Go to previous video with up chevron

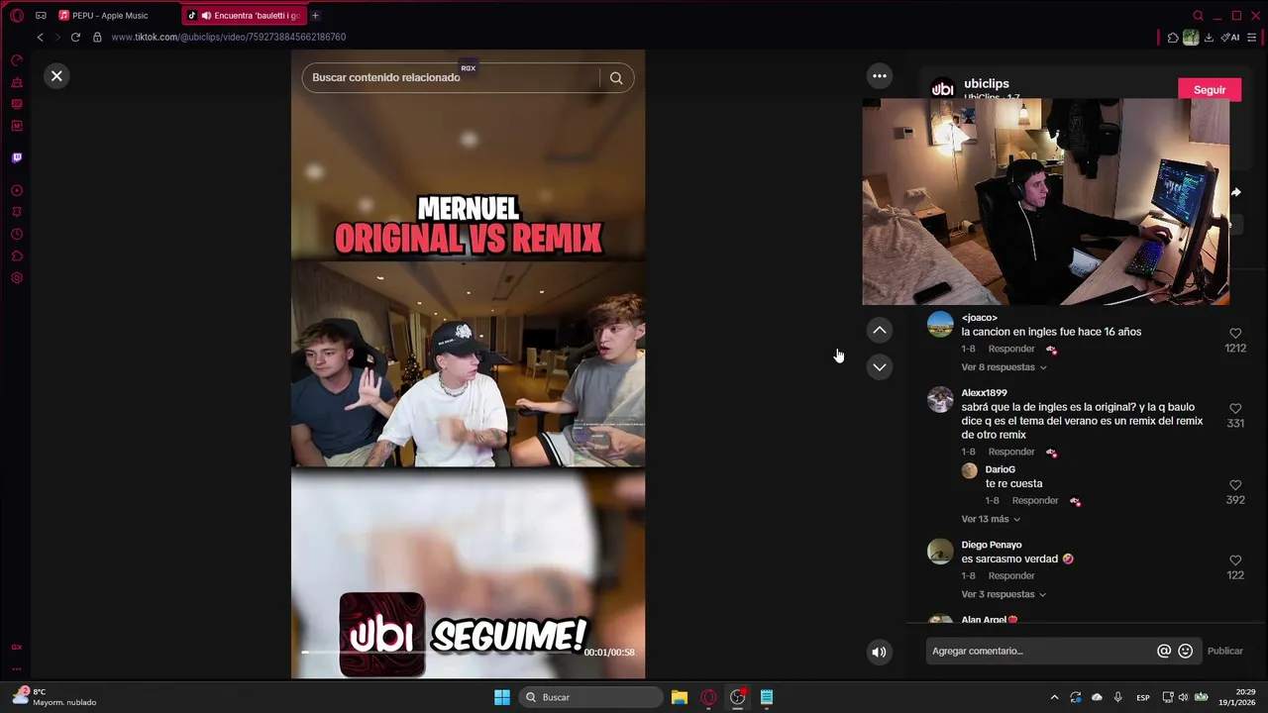point(879,330)
